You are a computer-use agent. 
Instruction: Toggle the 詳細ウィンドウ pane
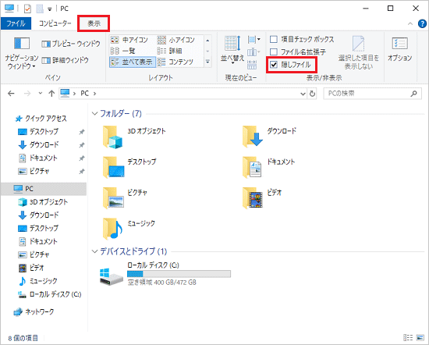coord(65,60)
